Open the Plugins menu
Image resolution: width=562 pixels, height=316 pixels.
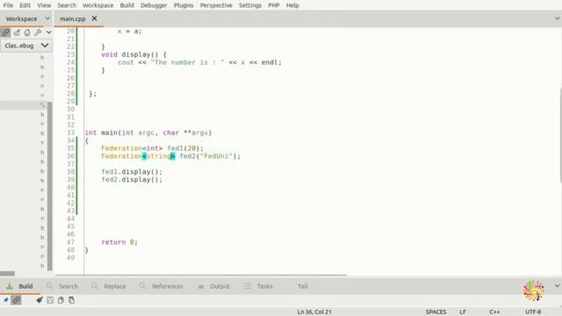tap(184, 5)
